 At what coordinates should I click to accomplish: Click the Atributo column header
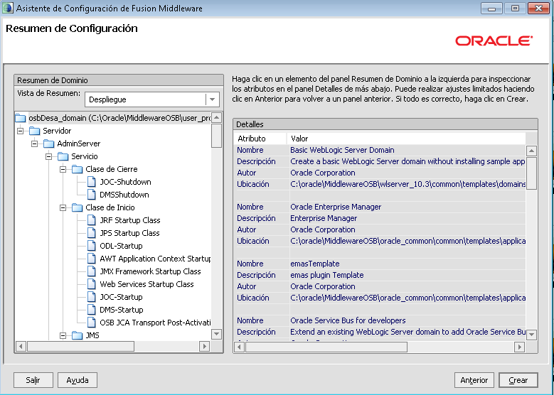[x=260, y=139]
